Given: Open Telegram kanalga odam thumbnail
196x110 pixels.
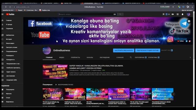Looking at the screenshot, I should (163, 94).
